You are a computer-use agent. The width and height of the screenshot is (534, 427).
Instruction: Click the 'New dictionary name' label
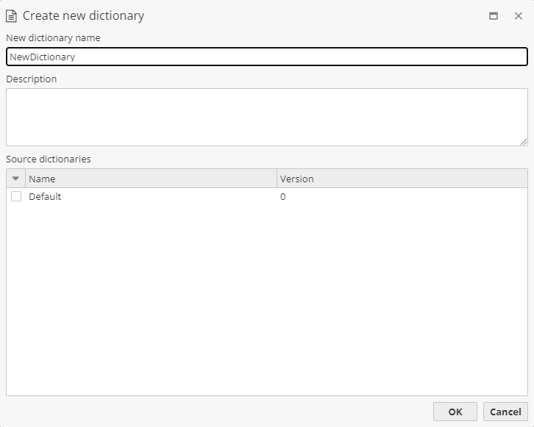(53, 37)
